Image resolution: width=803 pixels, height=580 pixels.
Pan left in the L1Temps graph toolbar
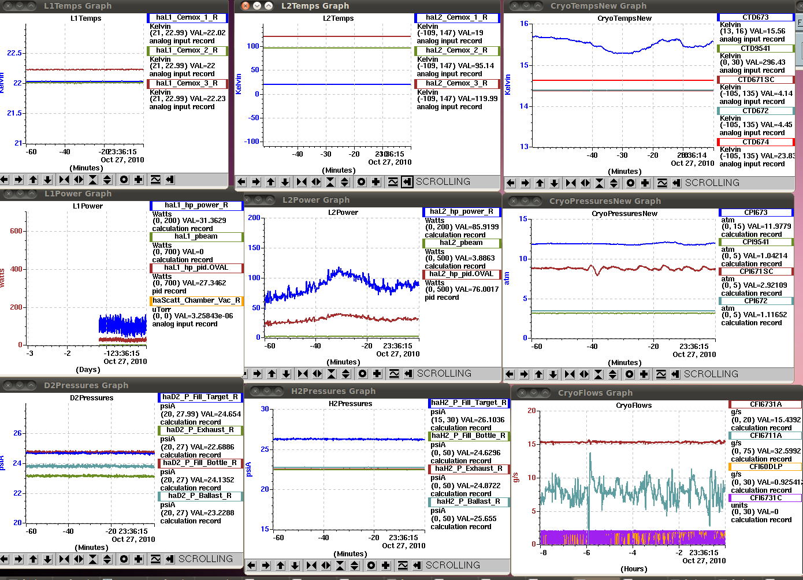tap(5, 180)
